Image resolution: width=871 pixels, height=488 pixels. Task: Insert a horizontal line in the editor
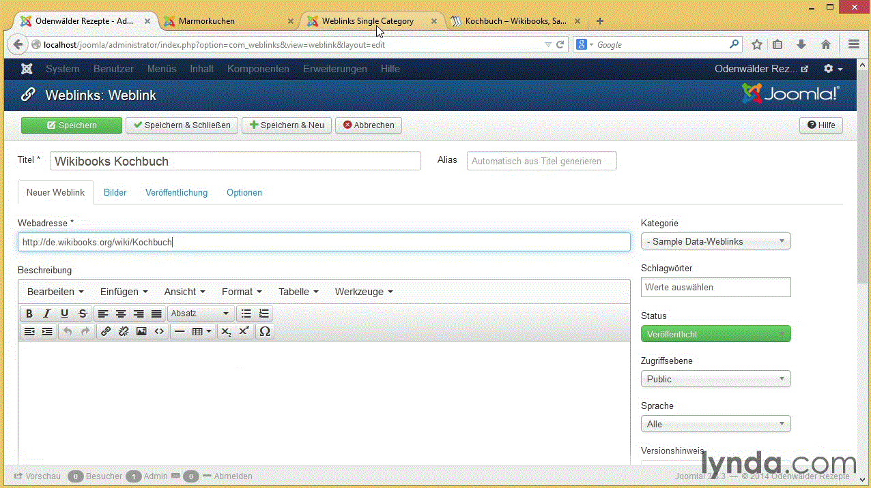click(x=178, y=331)
